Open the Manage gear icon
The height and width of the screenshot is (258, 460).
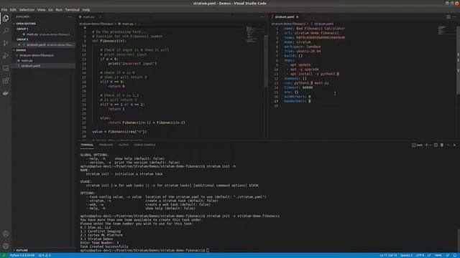(6, 246)
